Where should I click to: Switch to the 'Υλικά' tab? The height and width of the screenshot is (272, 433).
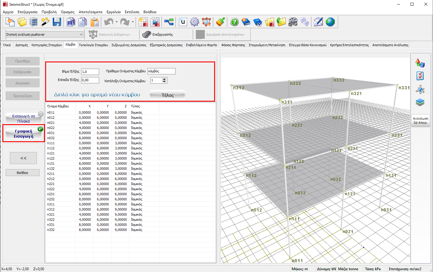tap(7, 45)
